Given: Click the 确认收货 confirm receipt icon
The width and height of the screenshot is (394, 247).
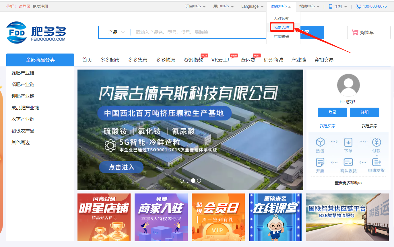Looking at the screenshot, I should click(x=348, y=162).
